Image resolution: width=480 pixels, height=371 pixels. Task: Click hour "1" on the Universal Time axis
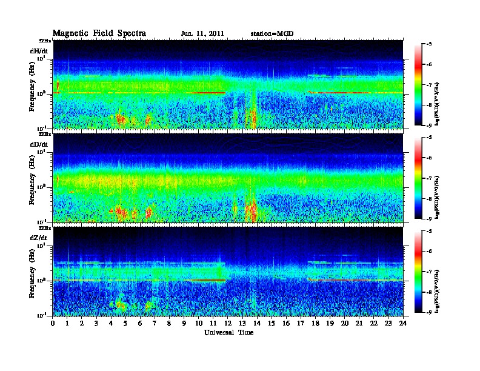tap(67, 324)
